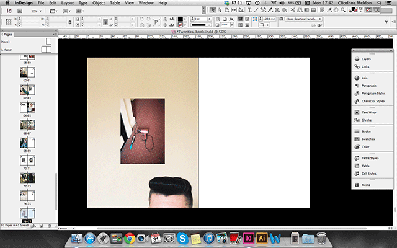This screenshot has height=248, width=397.
Task: Toggle constrain proportions for width and height
Action: [70, 22]
